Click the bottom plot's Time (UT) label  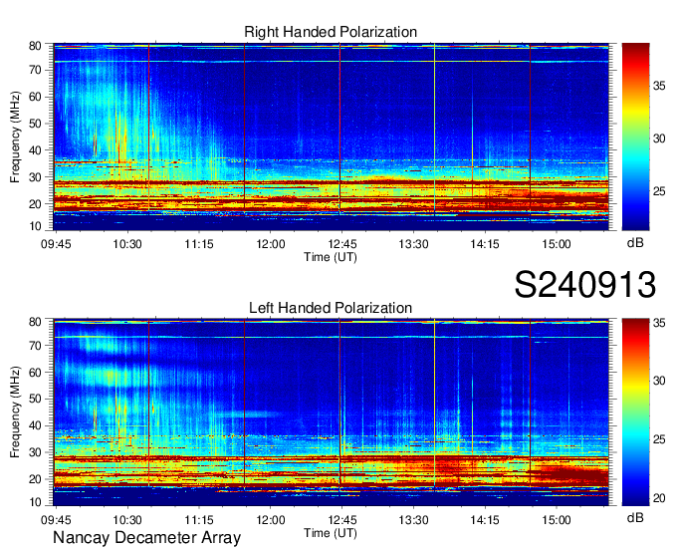[x=331, y=533]
